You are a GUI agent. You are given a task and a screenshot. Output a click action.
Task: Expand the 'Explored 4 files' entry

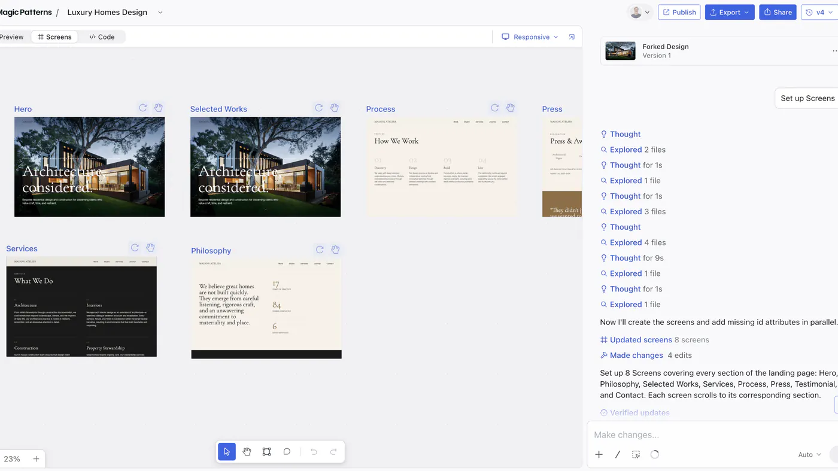[x=633, y=242]
